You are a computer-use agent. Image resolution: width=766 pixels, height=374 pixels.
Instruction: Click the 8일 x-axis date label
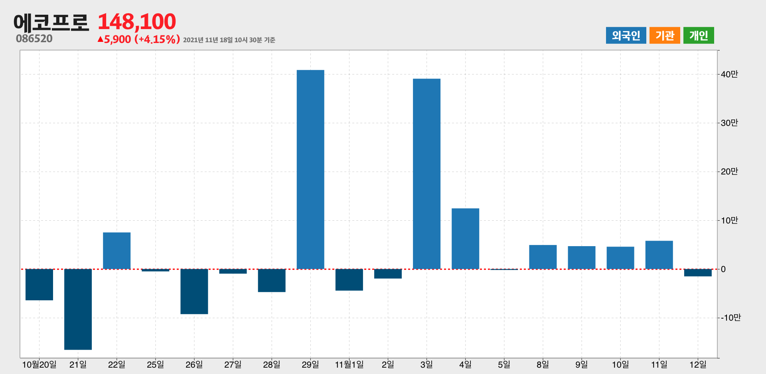tap(543, 364)
